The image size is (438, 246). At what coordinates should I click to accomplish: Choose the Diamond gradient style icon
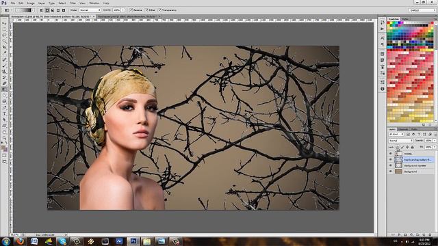click(64, 10)
